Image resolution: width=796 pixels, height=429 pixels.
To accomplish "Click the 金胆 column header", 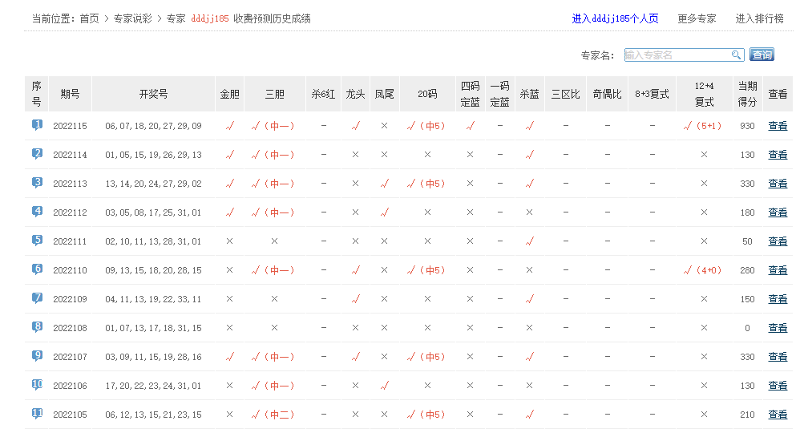I will (229, 94).
